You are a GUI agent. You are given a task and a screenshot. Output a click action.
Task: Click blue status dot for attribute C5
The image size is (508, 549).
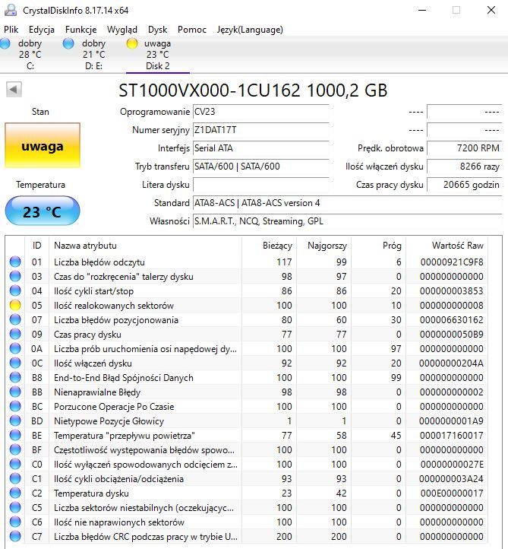click(15, 507)
